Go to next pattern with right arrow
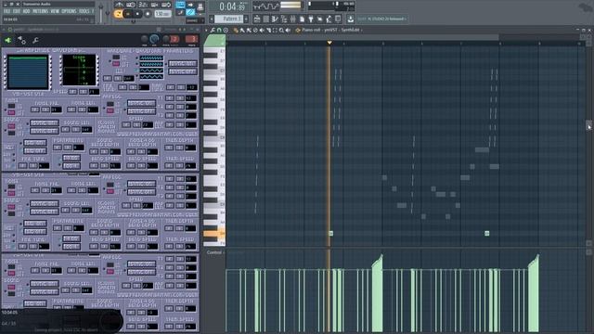594x334 pixels. pos(247,19)
